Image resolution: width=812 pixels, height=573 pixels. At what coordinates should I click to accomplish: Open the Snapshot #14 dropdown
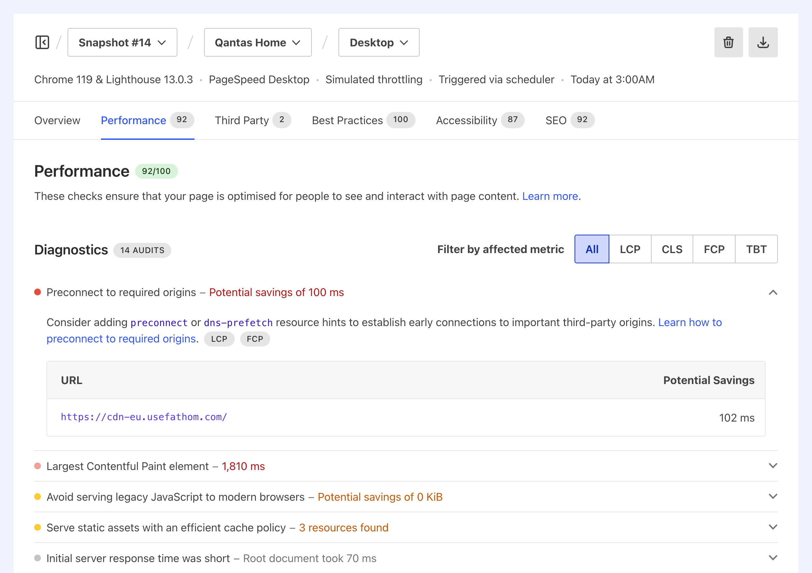(122, 42)
